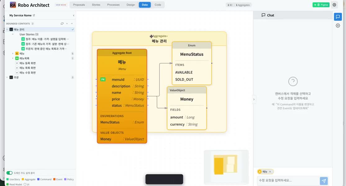Click the edit pencil next to My Service Name
Viewport: 346px width, 186px height.
click(x=34, y=15)
